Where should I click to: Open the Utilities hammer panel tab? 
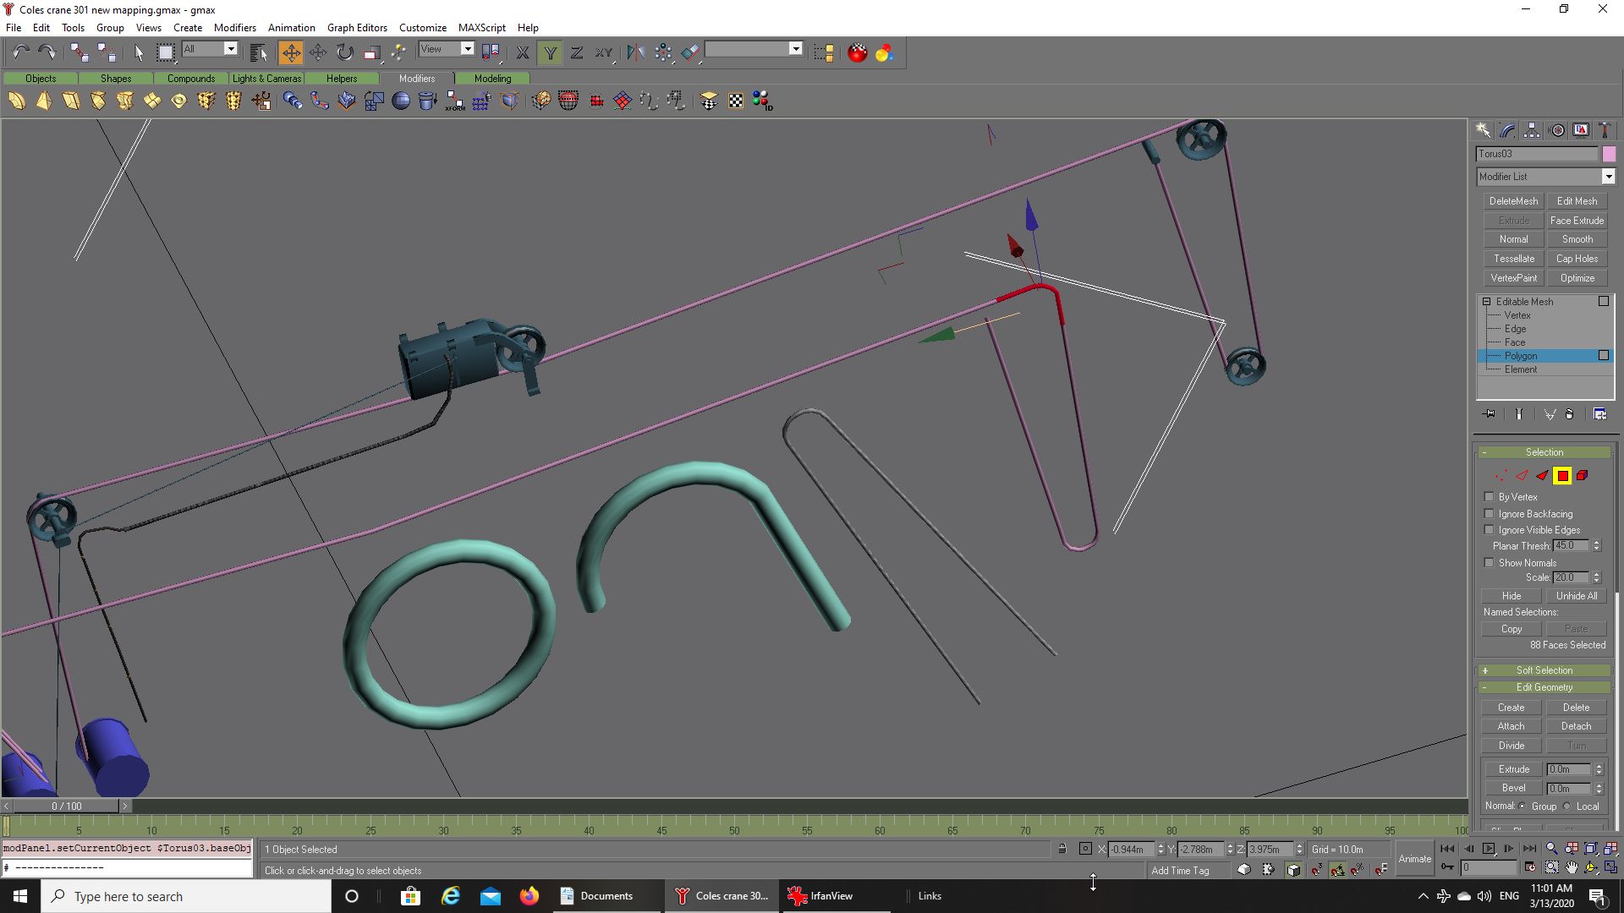(x=1605, y=130)
